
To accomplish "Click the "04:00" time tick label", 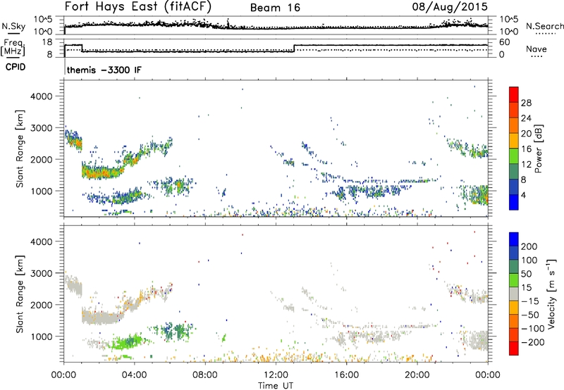I will click(x=134, y=375).
